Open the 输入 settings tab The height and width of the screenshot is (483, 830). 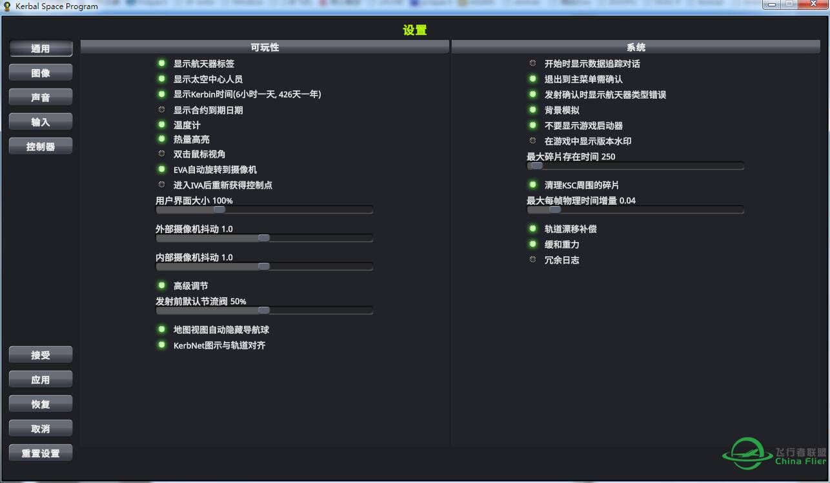pos(41,122)
